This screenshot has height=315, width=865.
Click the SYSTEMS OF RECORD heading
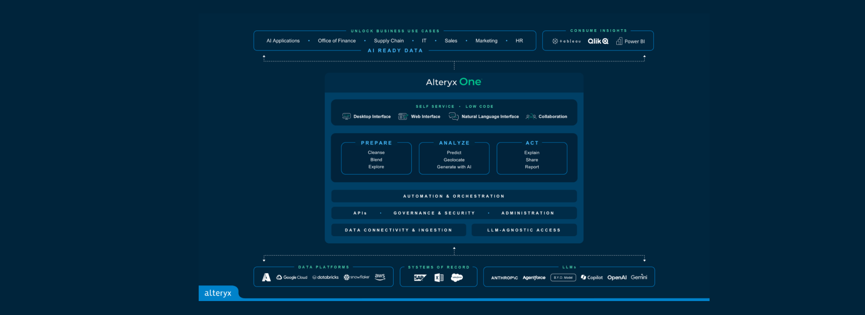tap(439, 267)
